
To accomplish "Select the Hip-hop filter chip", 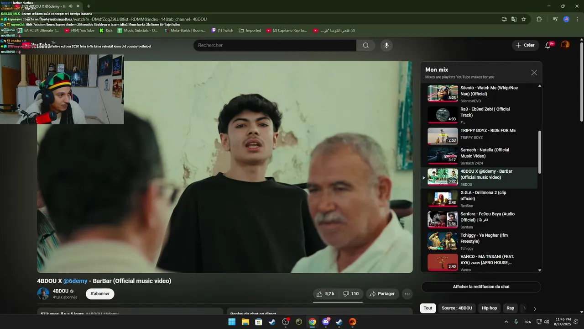I will (489, 308).
